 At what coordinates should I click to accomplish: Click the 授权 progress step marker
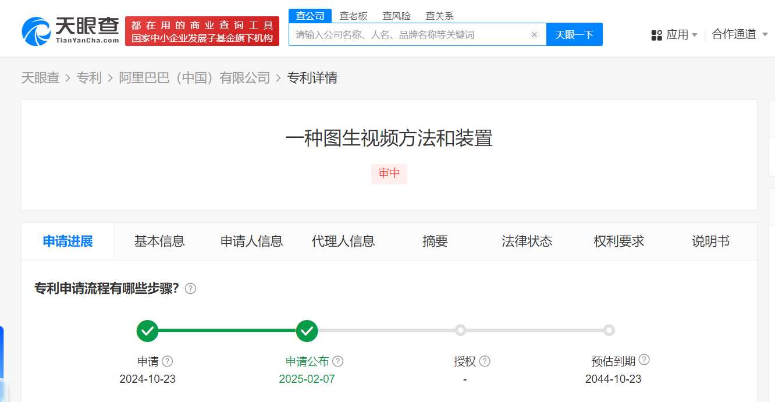[460, 330]
